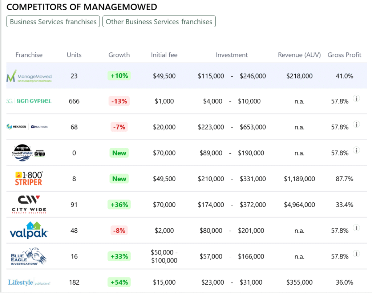Click the -7% growth badge

119,127
